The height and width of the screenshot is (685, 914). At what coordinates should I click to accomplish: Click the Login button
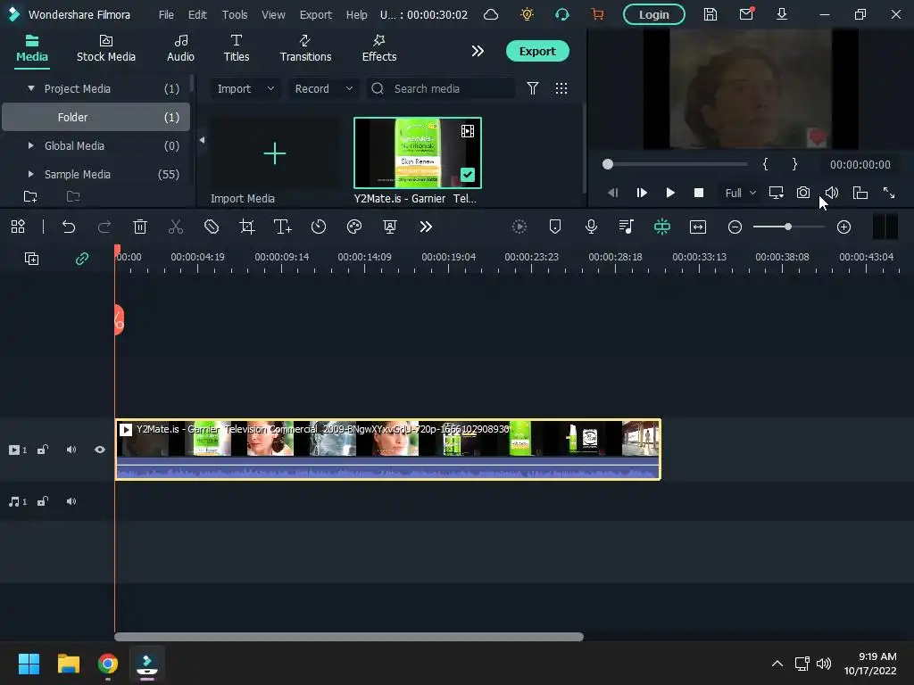point(654,14)
